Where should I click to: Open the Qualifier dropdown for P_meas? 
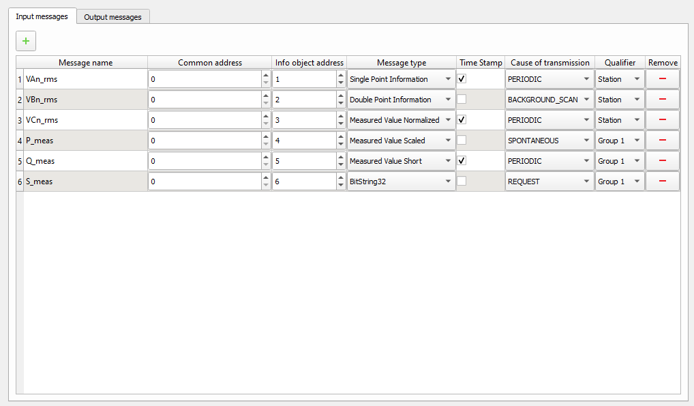[619, 141]
